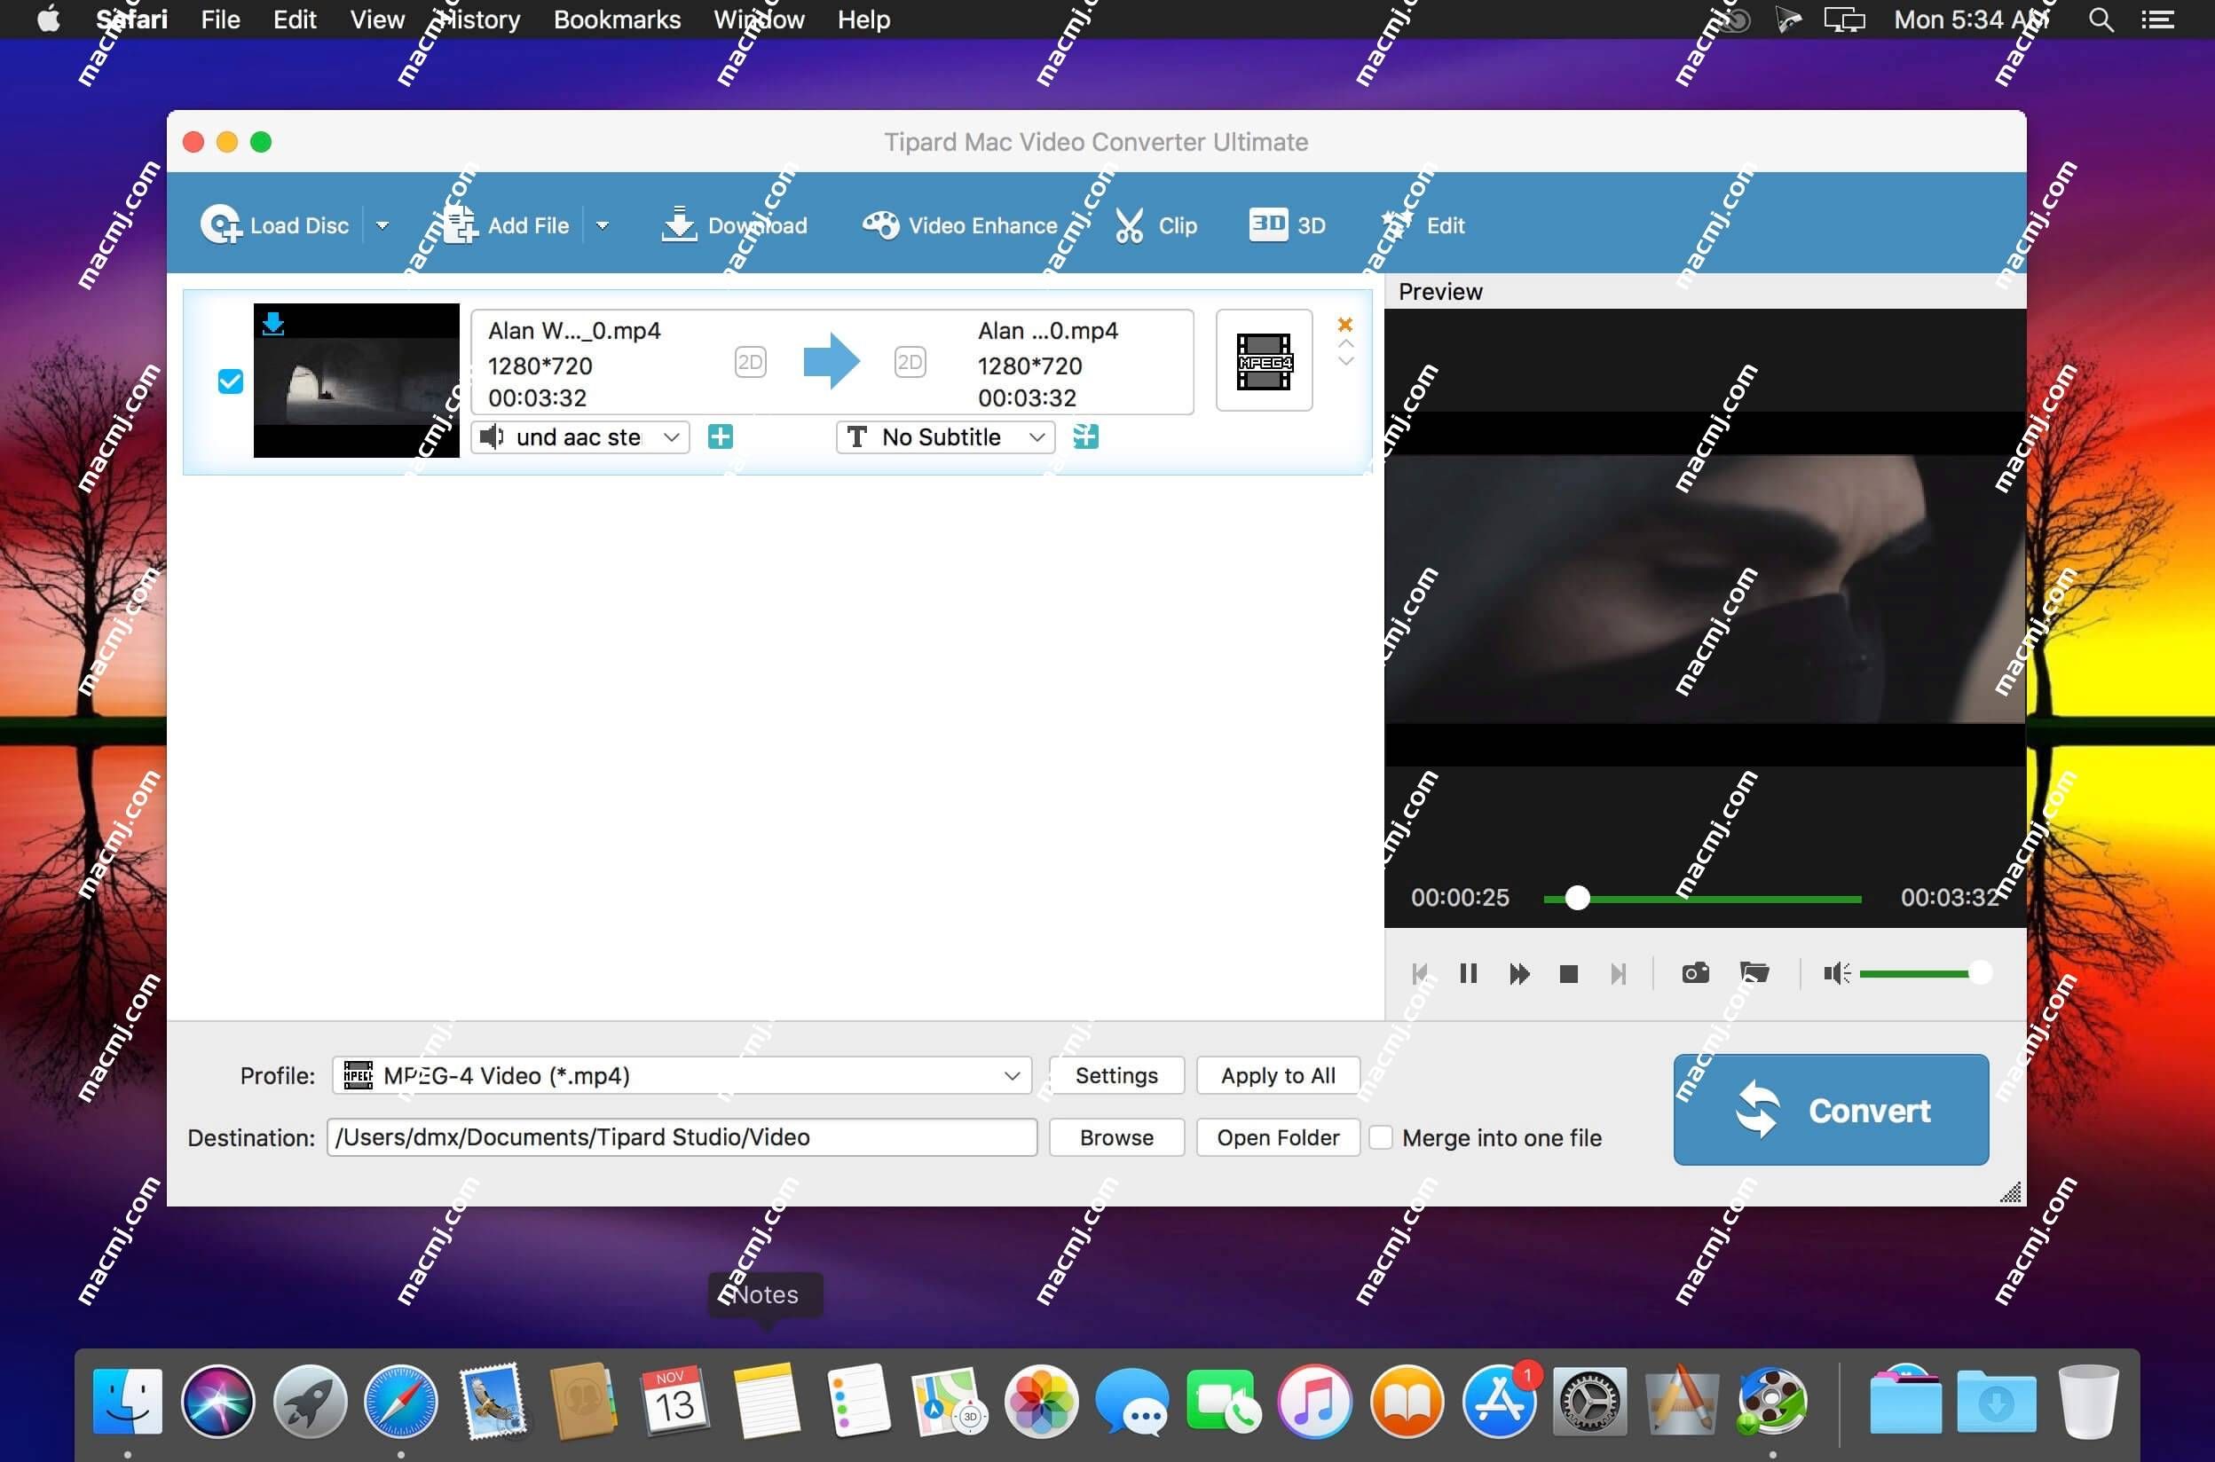
Task: Click the Settings profile button
Action: pos(1116,1075)
